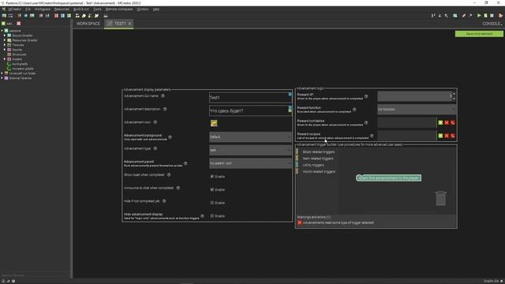Viewport: 505px width, 284px height.
Task: Open the Help menu
Action: (x=156, y=9)
